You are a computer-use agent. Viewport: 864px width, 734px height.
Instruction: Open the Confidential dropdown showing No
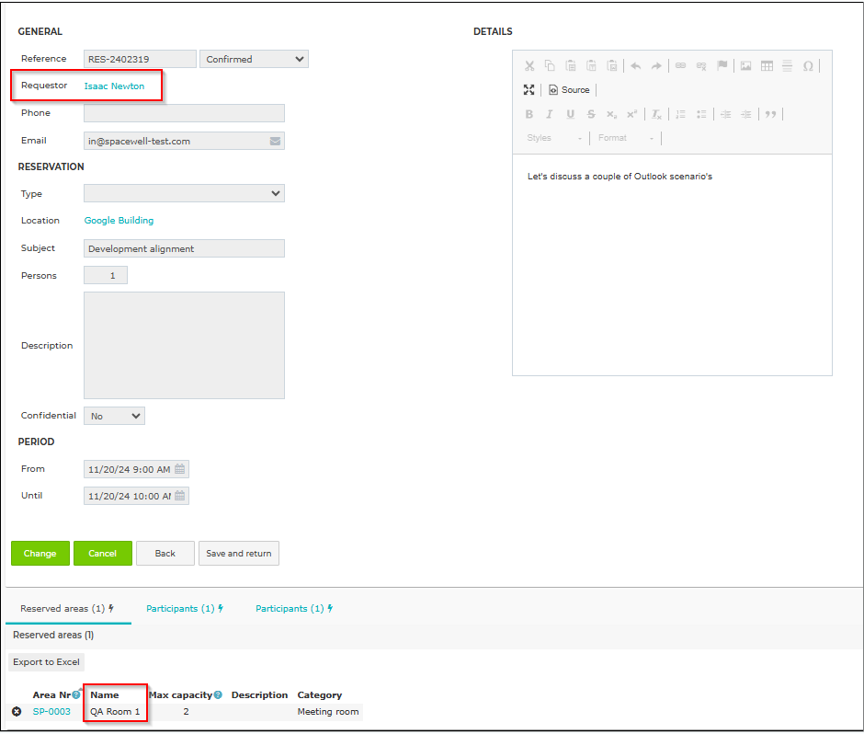click(x=114, y=416)
